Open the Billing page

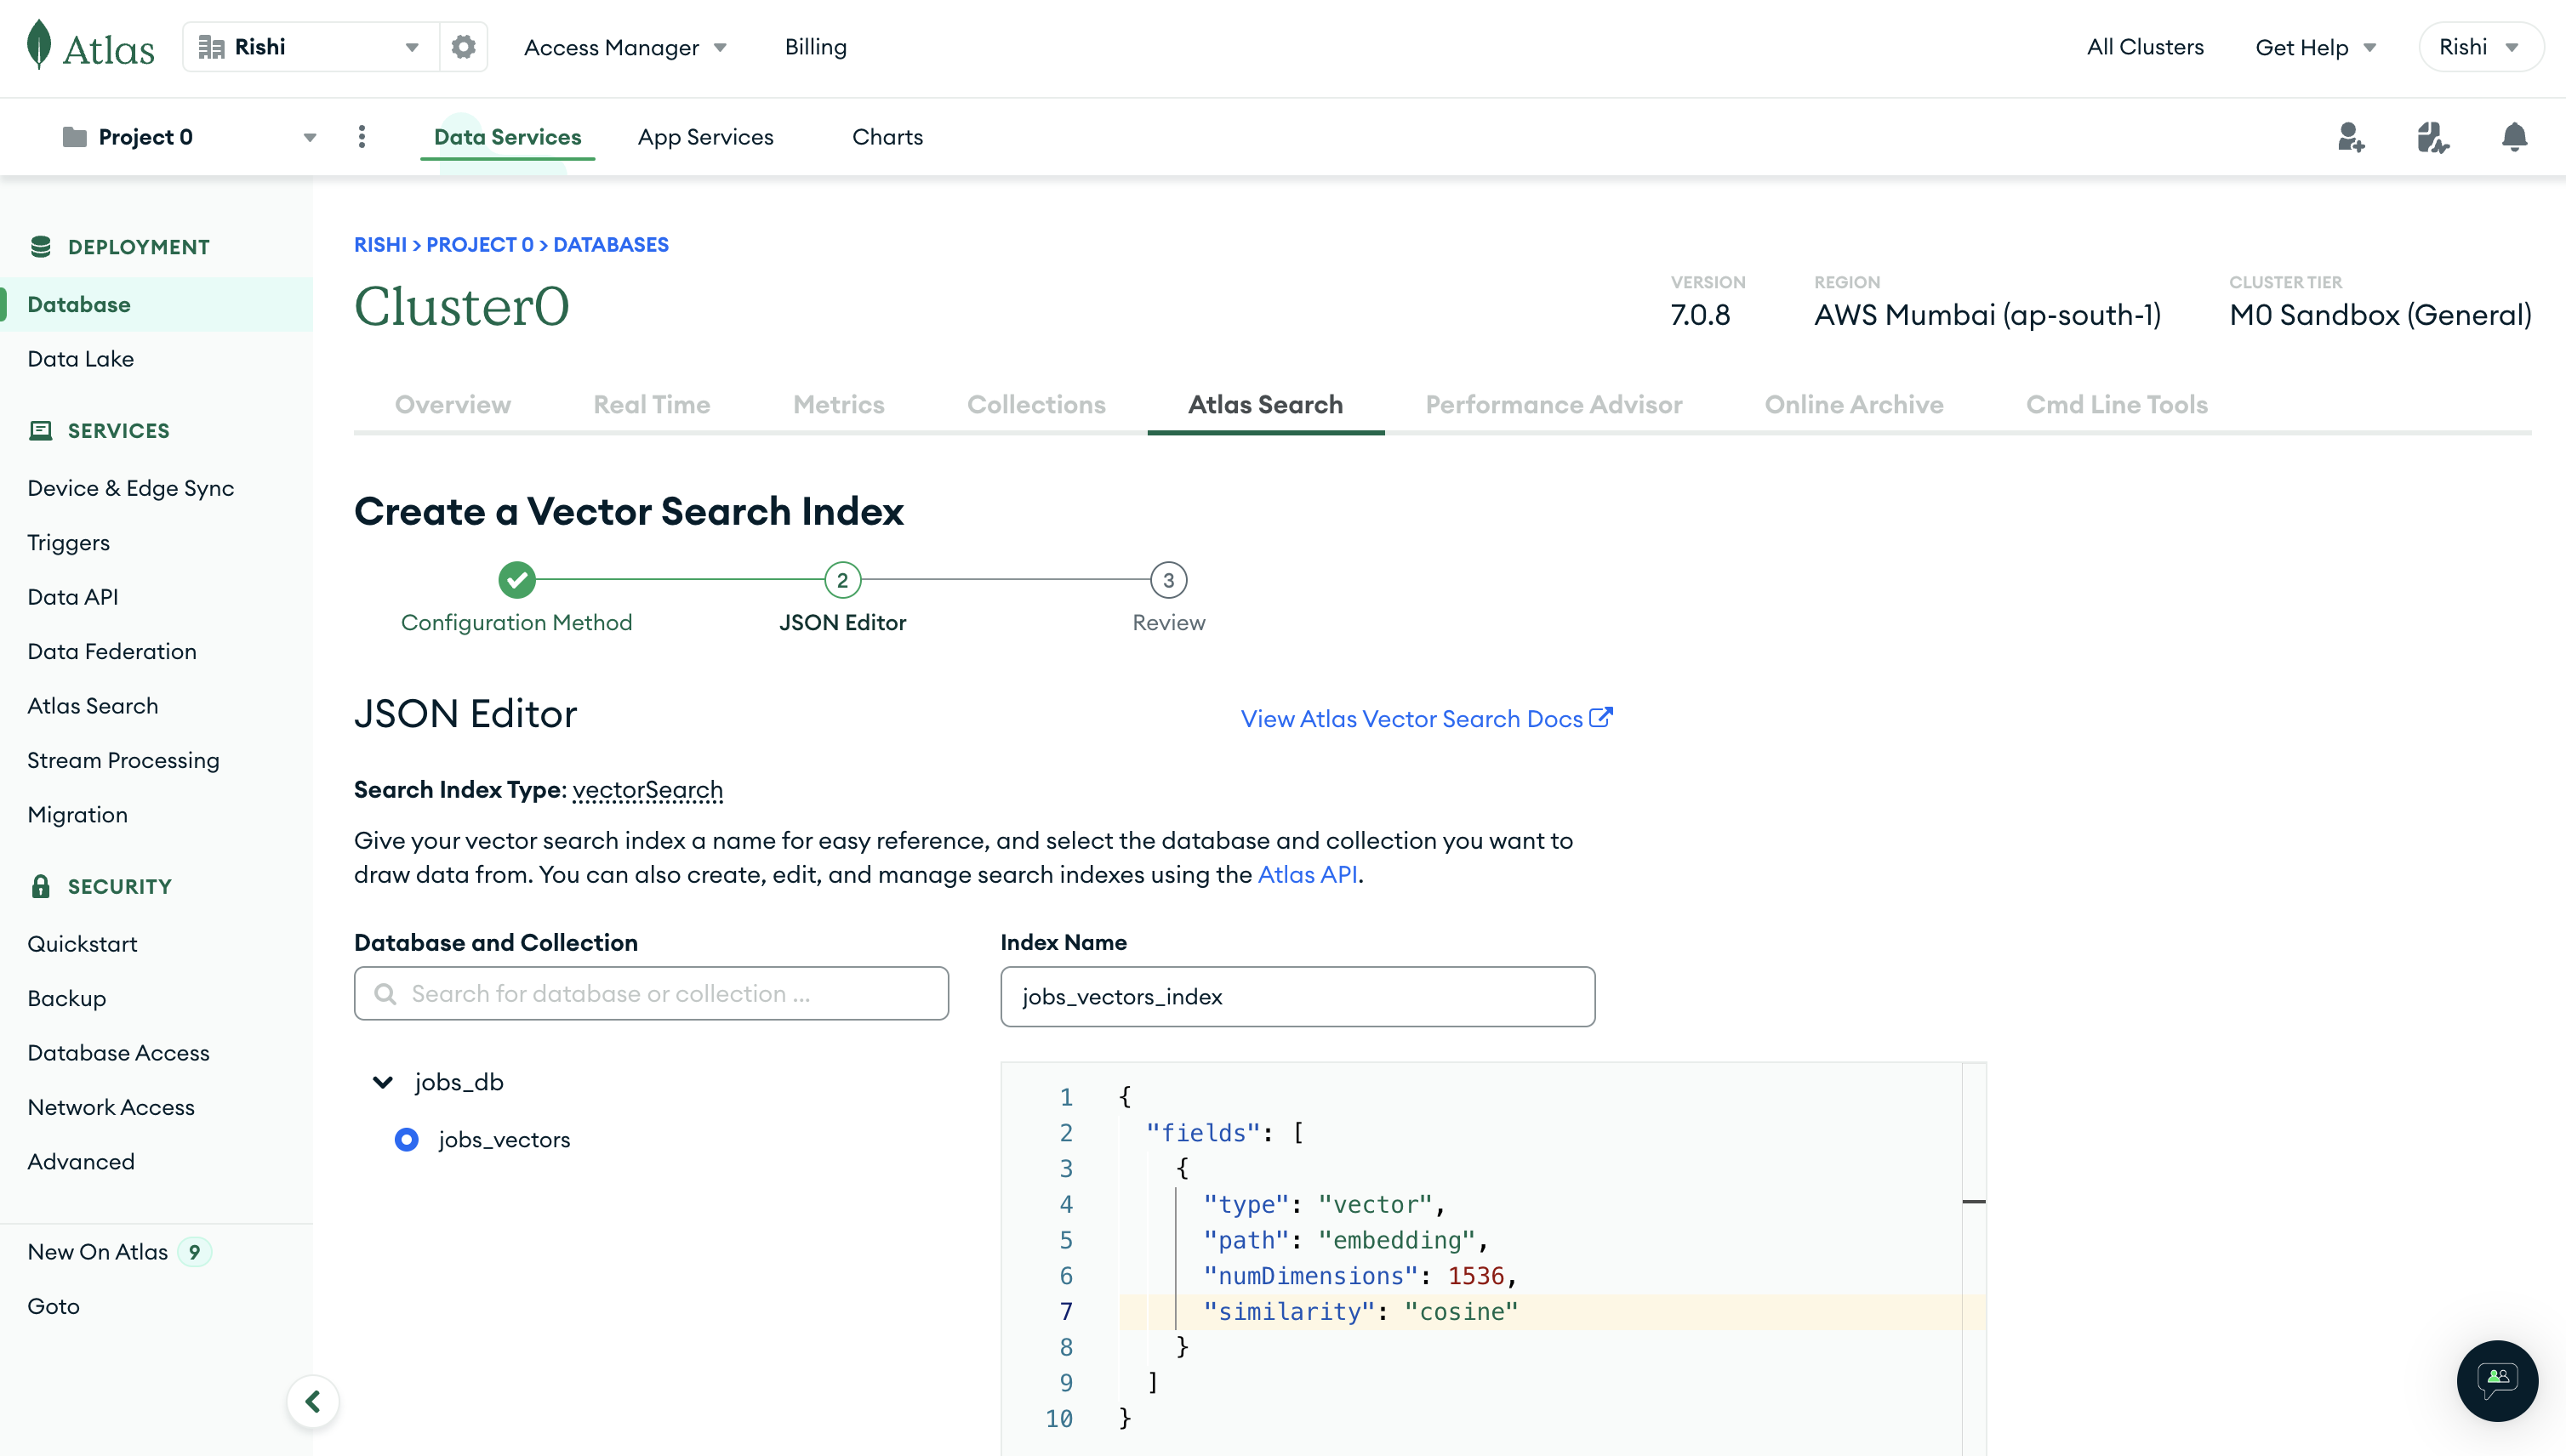(815, 47)
